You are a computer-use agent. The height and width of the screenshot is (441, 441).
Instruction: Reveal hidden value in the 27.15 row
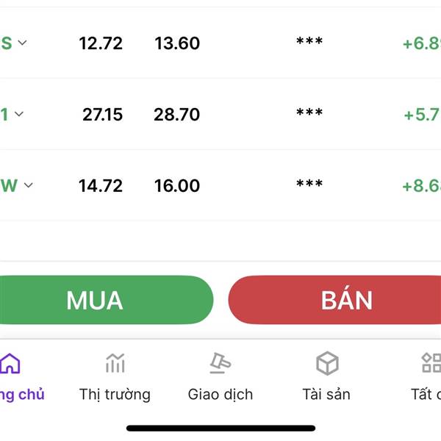pos(309,112)
